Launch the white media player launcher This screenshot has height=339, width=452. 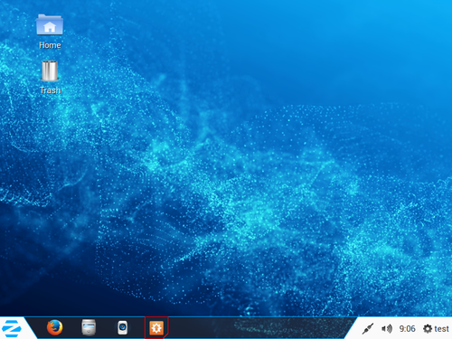(122, 327)
